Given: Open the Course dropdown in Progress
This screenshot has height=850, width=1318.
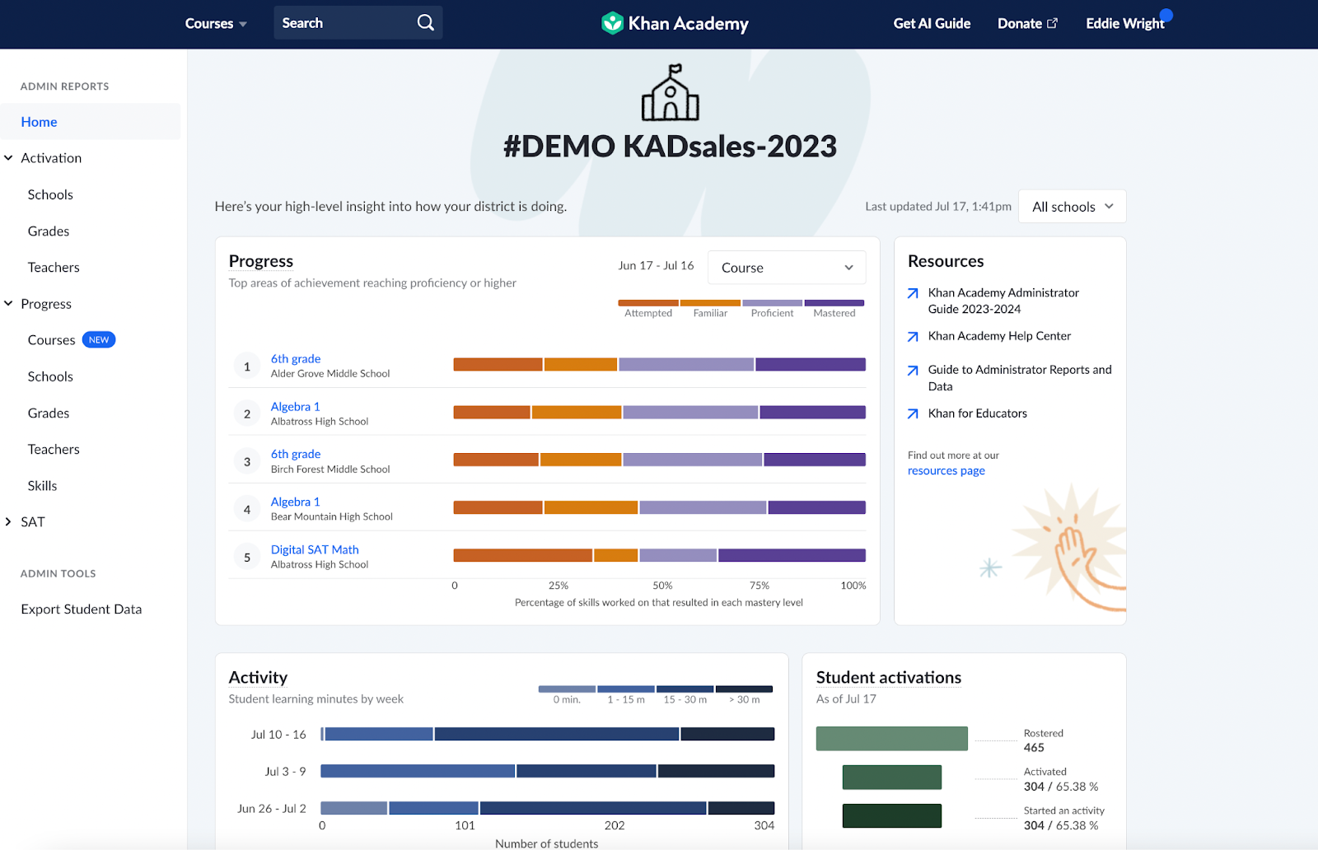Looking at the screenshot, I should pos(787,268).
